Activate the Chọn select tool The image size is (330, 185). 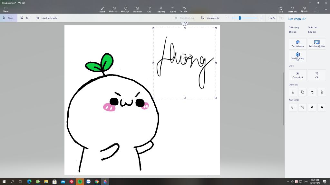click(x=8, y=18)
